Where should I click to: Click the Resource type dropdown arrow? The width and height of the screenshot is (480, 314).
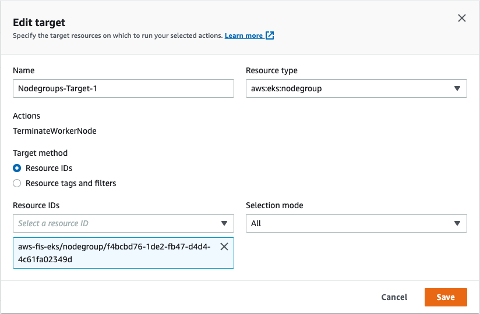[457, 88]
